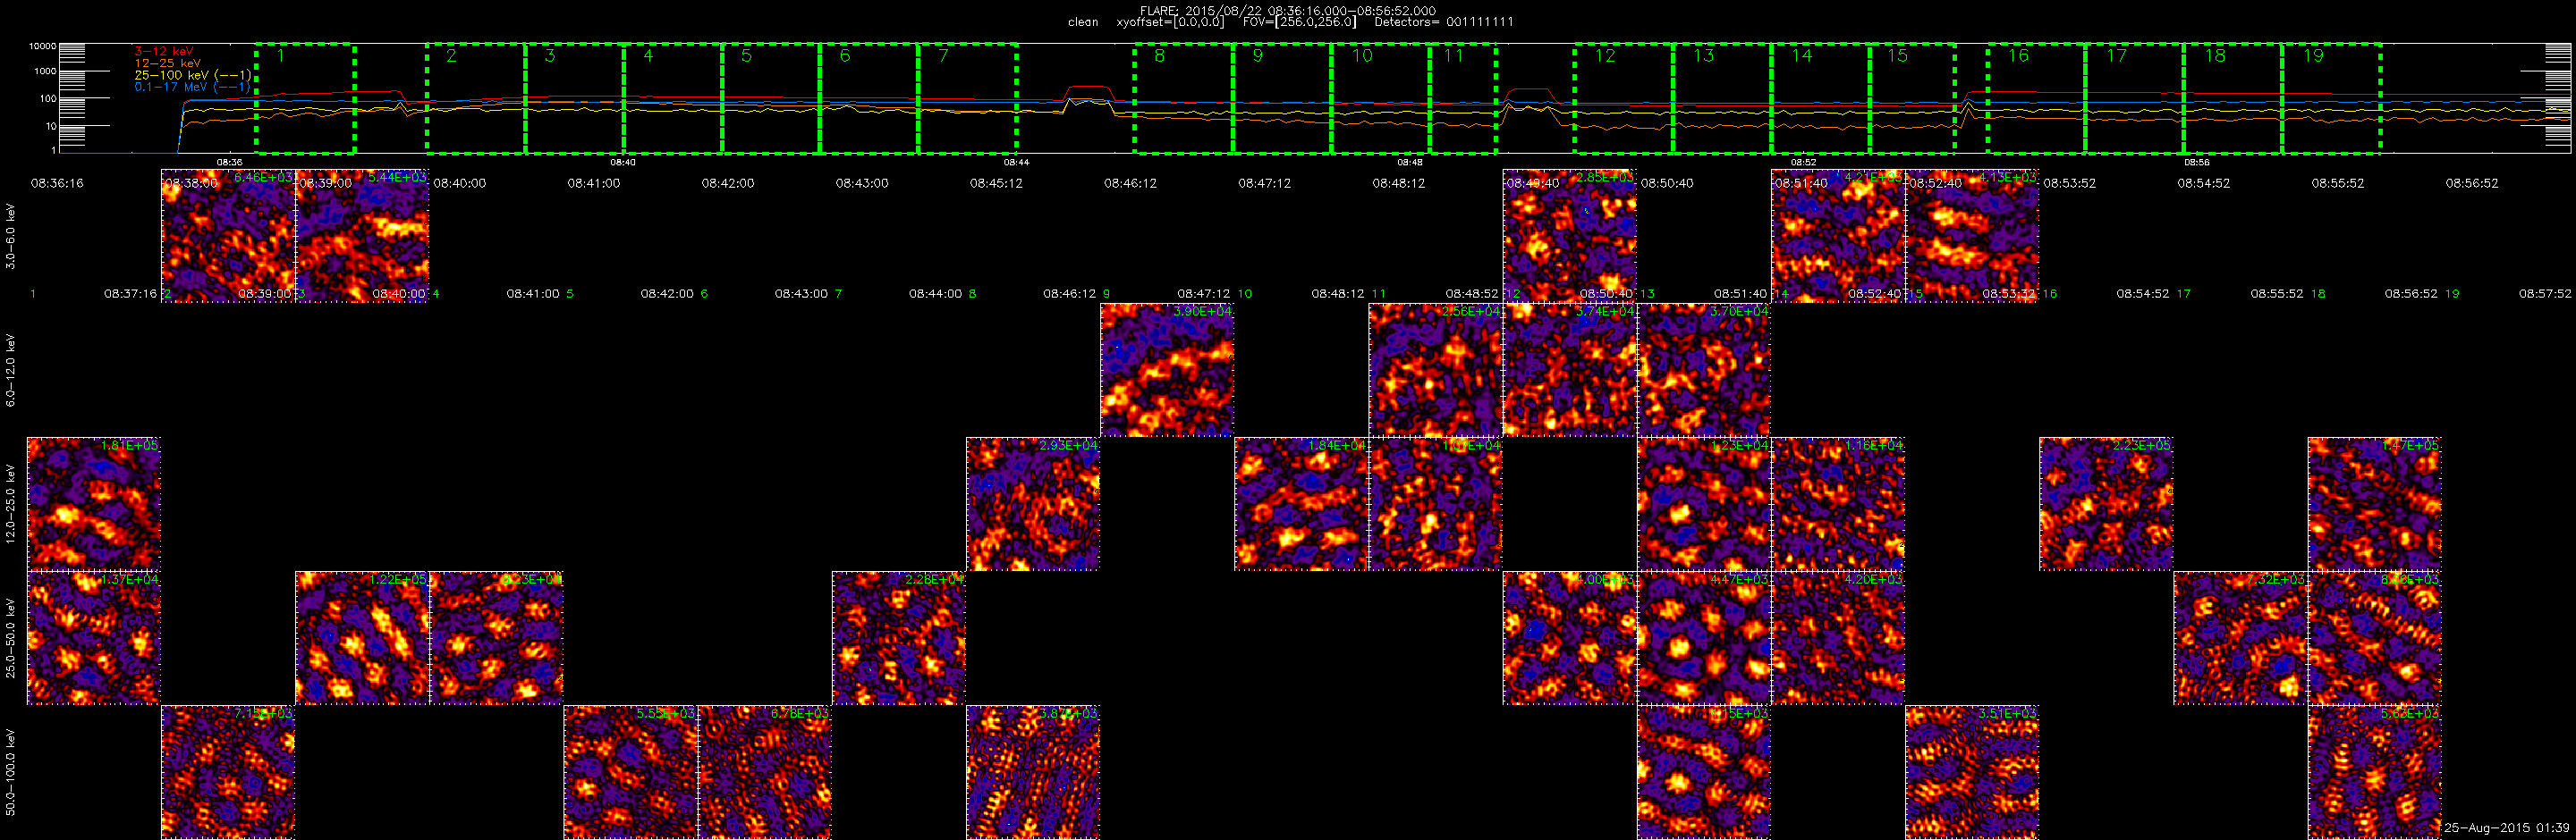Click the 10000 y-axis tick label
2576x840 pixels.
click(42, 47)
